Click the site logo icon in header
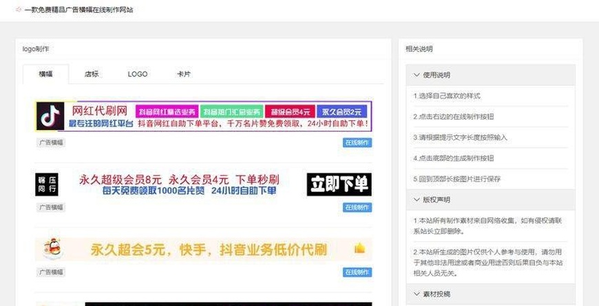The height and width of the screenshot is (306, 599). point(19,10)
